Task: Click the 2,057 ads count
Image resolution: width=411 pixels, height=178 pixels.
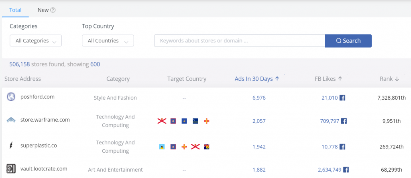Action: click(x=259, y=121)
